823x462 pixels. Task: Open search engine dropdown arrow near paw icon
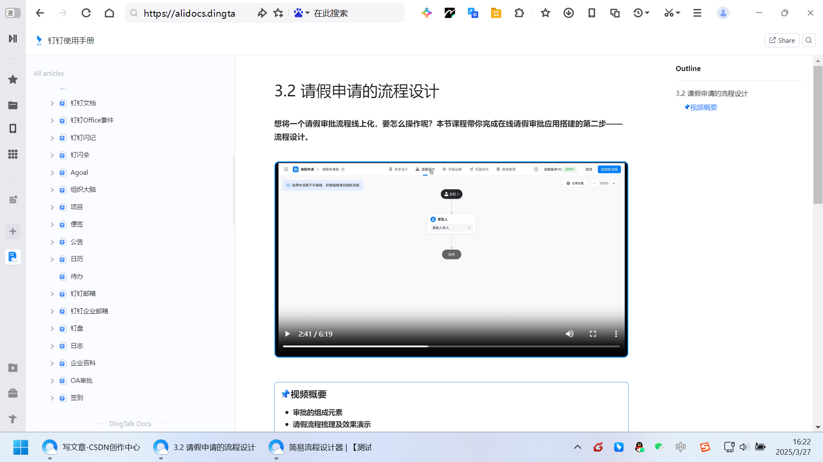307,13
